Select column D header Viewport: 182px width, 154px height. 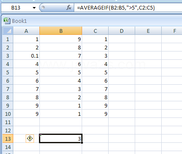(121, 31)
